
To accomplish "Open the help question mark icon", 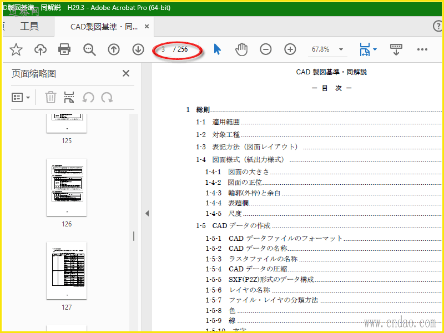I will coord(438,26).
